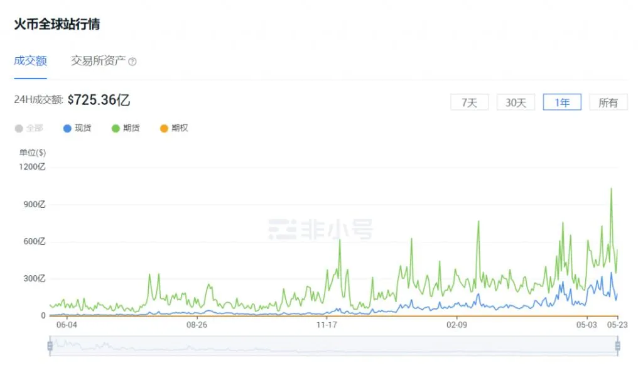Image resolution: width=643 pixels, height=380 pixels.
Task: Select the 所有 time range
Action: 608,102
